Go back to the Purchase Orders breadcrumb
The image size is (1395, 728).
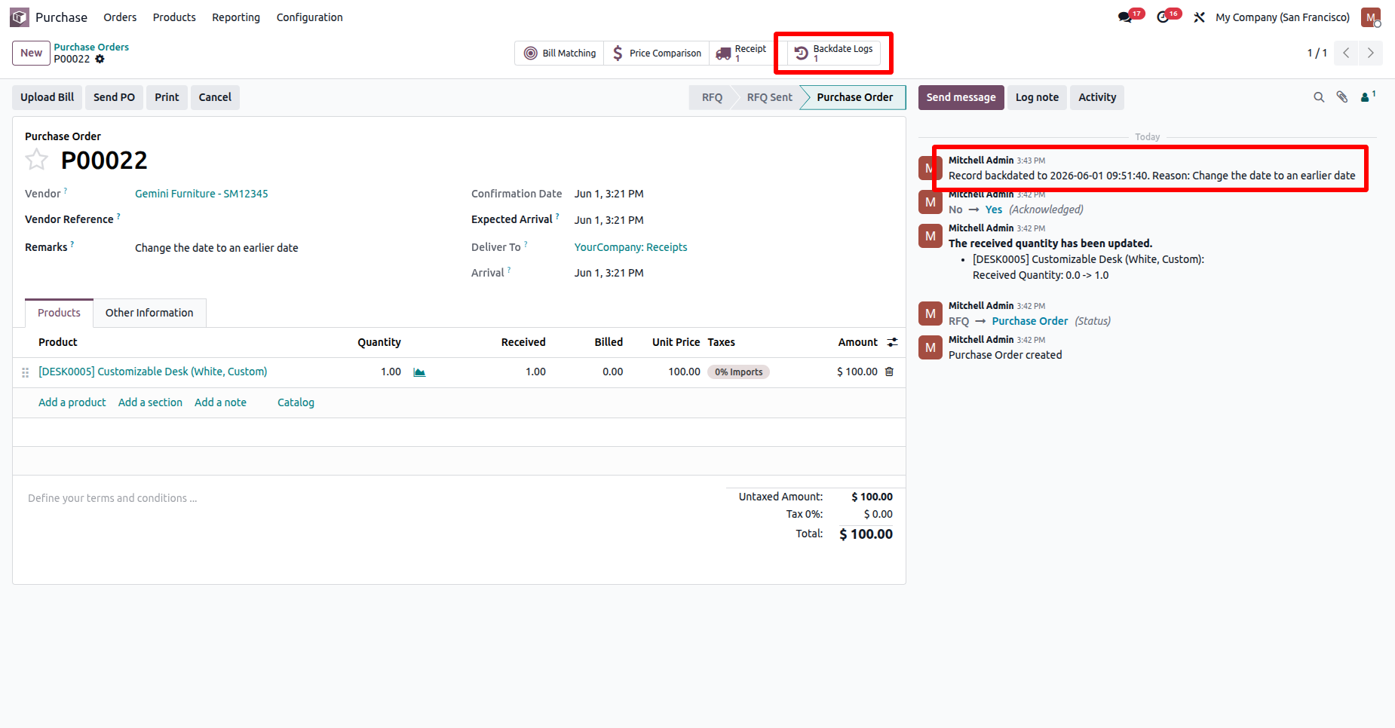click(x=91, y=47)
